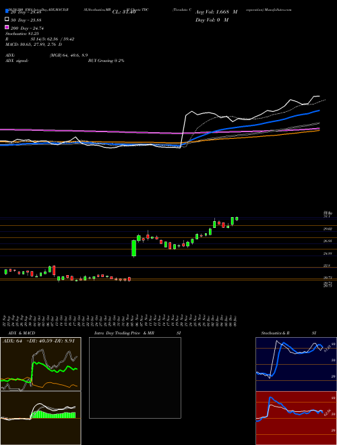Screen dimensions: 337x445
Task: Click the ADX (MGR) 64, 40.6, 8.9 readout
Action: click(47, 55)
